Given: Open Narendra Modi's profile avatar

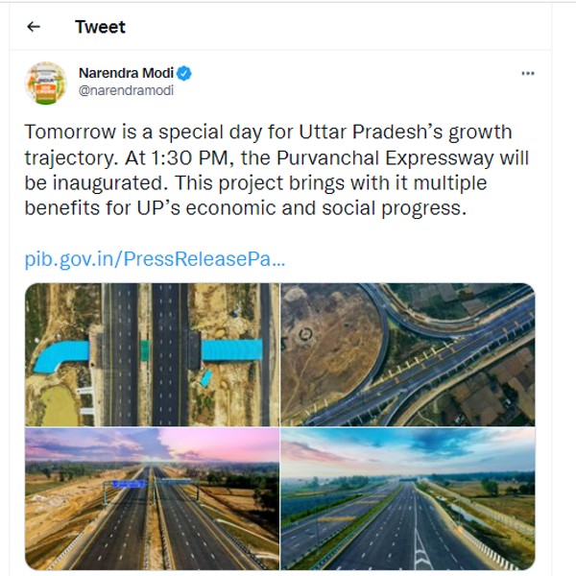Looking at the screenshot, I should (45, 83).
